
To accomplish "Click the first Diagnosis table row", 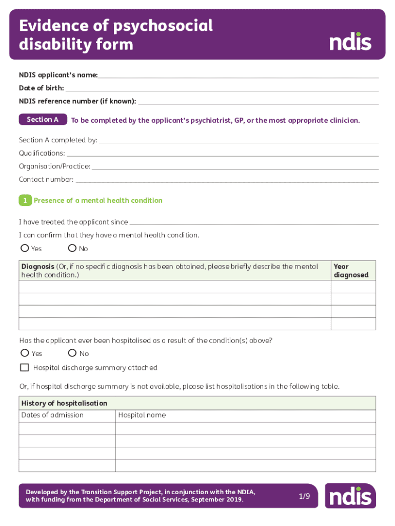I will (x=174, y=287).
